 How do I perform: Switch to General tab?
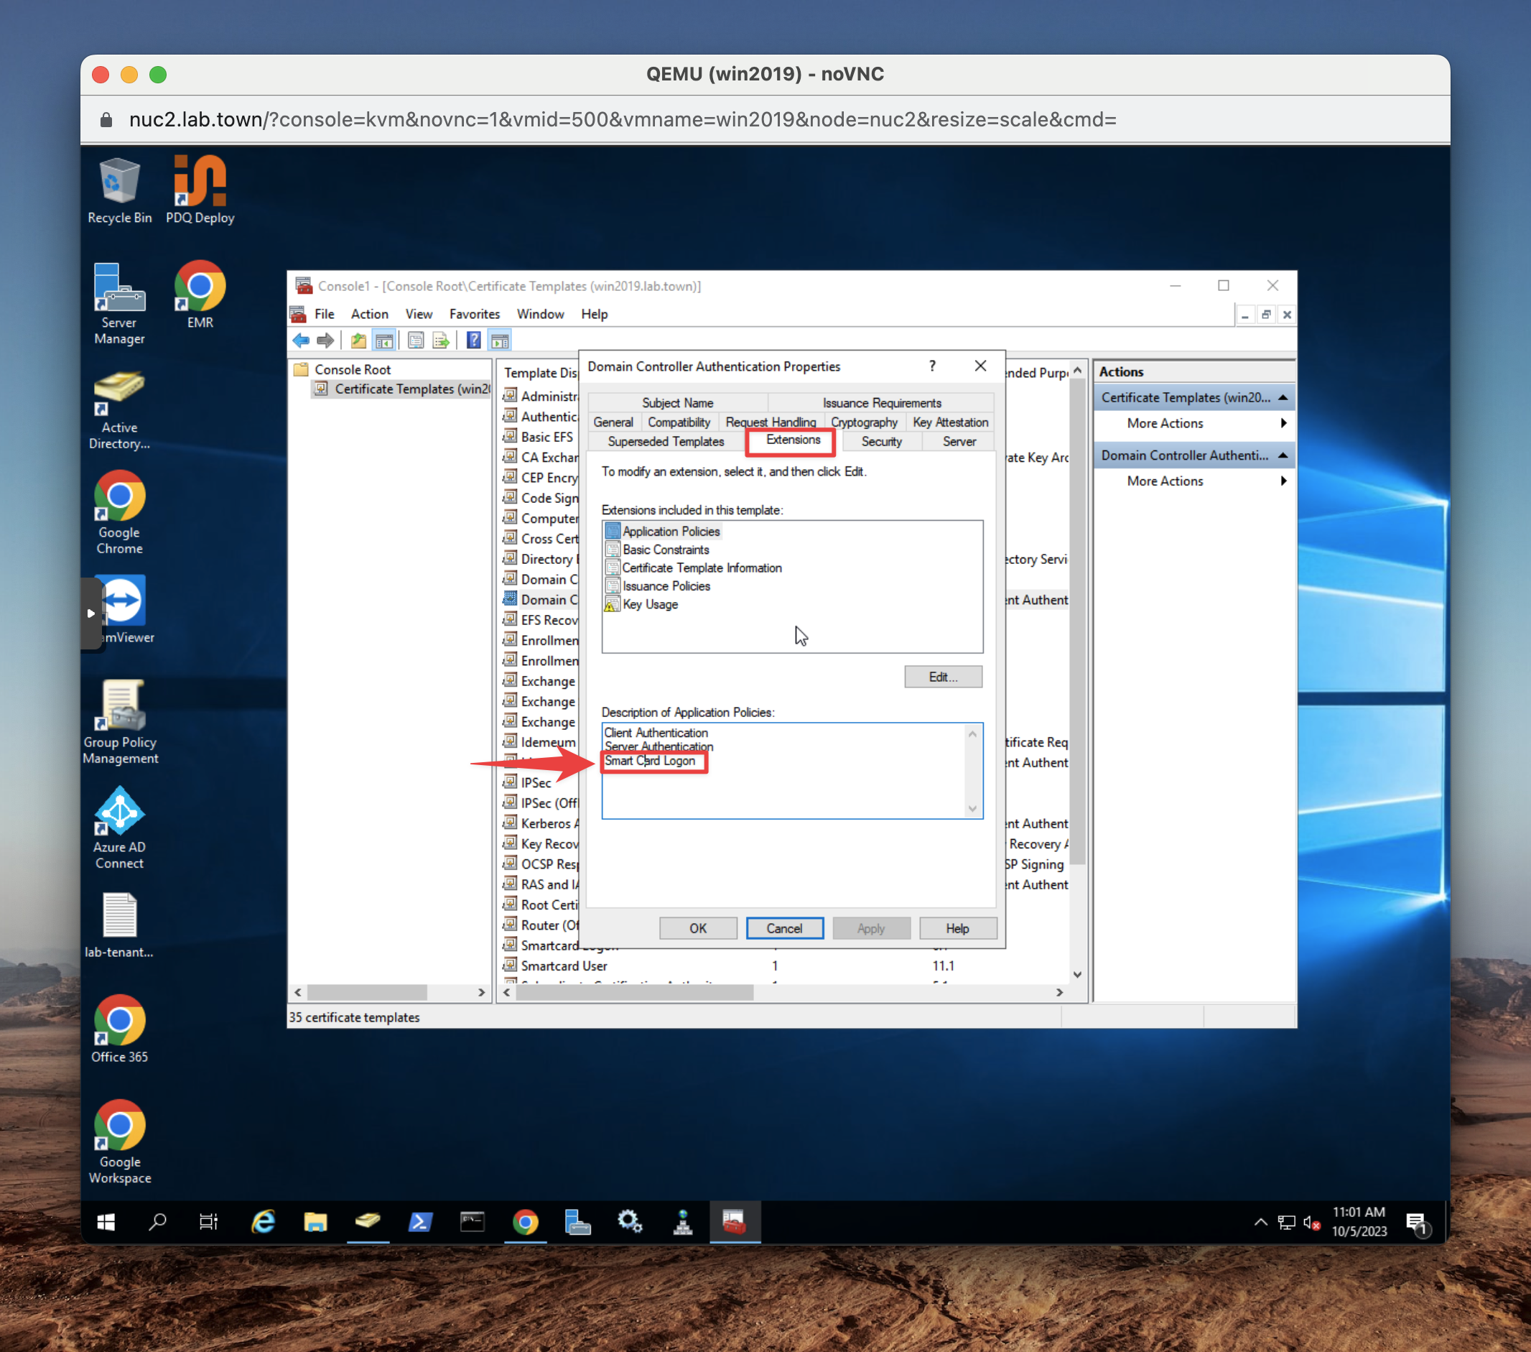pos(613,422)
